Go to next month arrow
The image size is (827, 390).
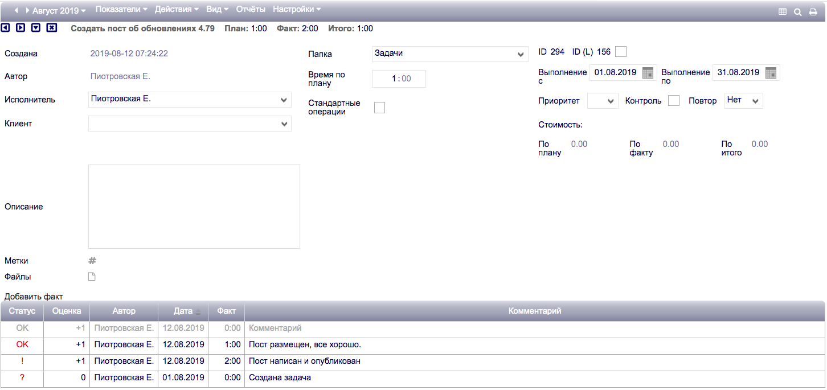[x=27, y=11]
